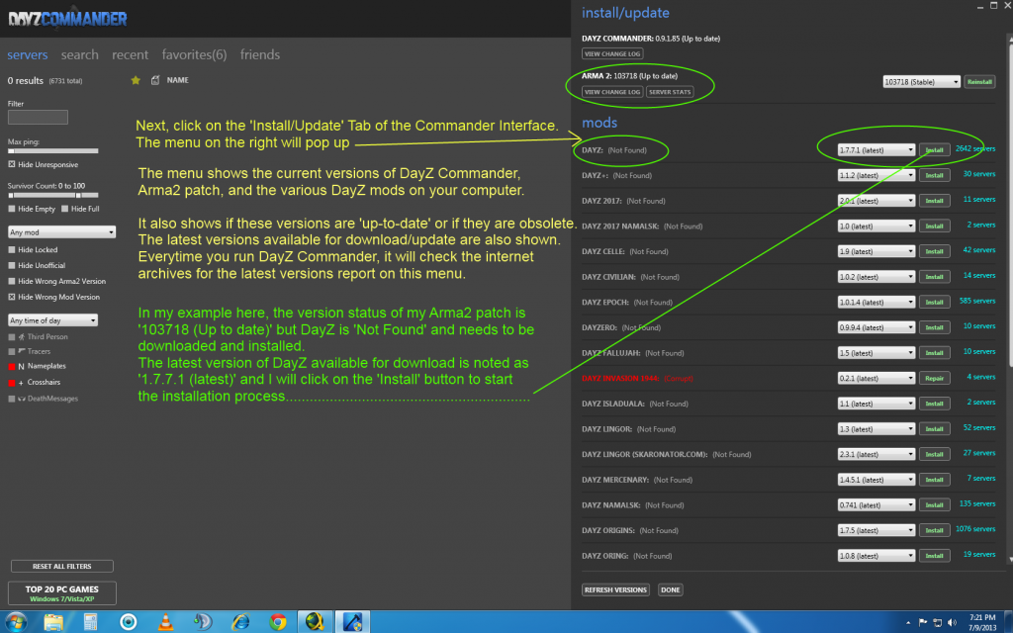The height and width of the screenshot is (633, 1013).
Task: Install the DAYZ ORIGINS mod
Action: 934,530
